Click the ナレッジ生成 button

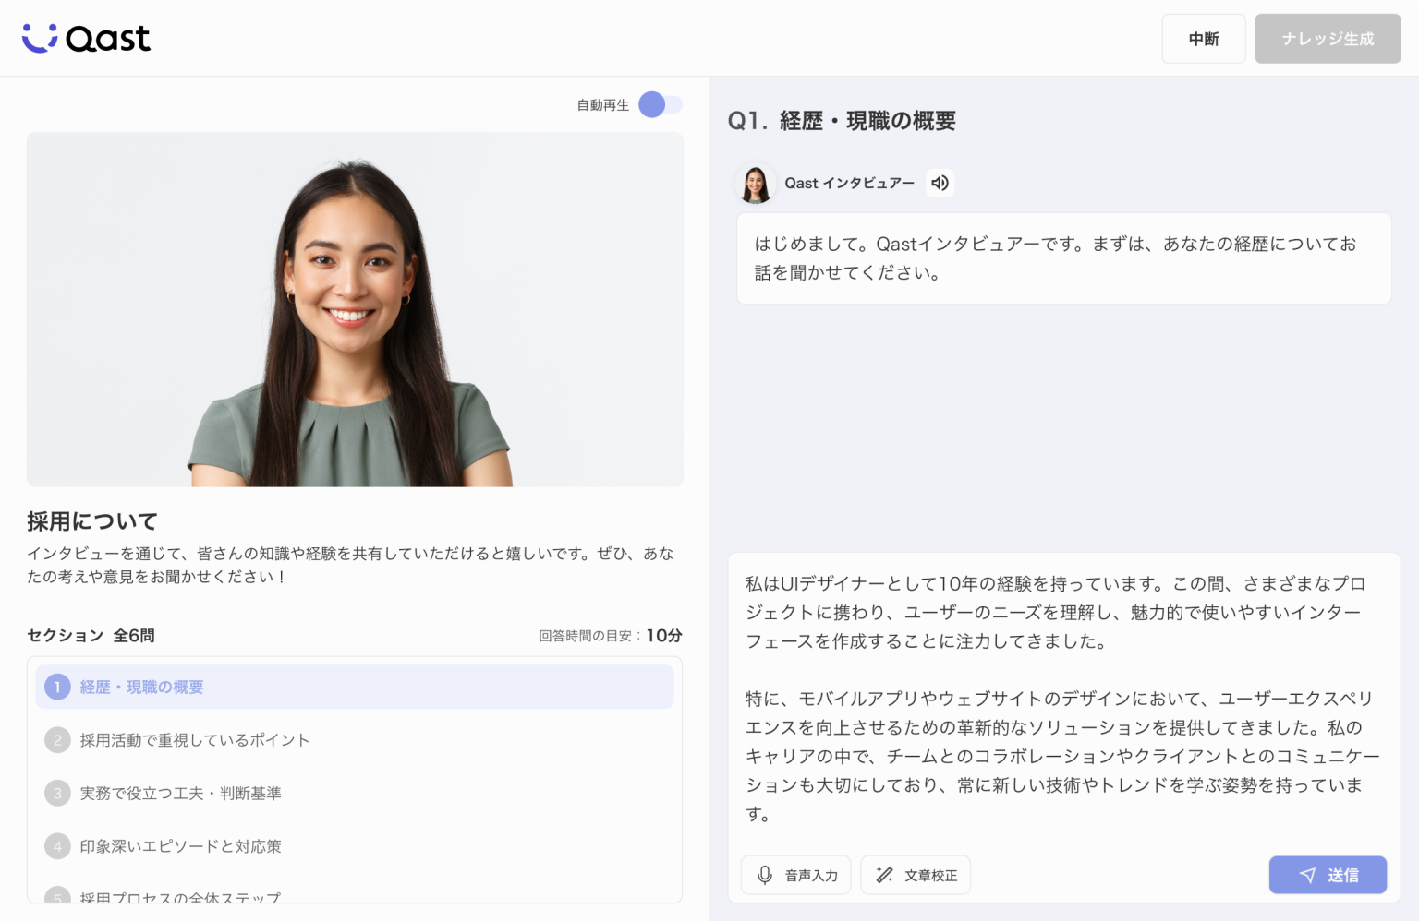click(x=1328, y=38)
